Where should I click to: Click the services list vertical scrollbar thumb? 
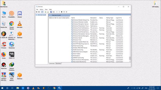130,58
